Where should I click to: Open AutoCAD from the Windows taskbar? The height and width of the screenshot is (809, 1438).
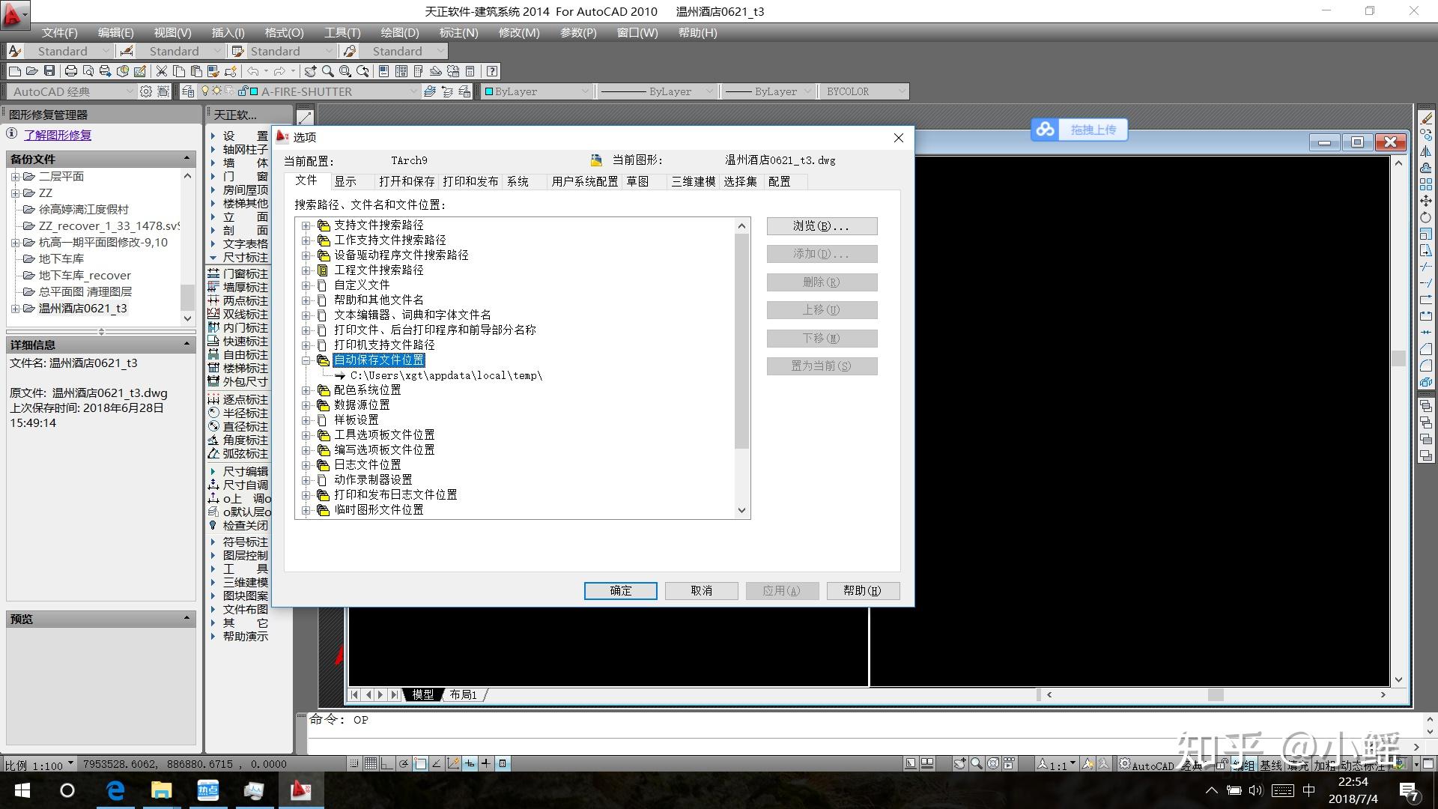pyautogui.click(x=300, y=790)
